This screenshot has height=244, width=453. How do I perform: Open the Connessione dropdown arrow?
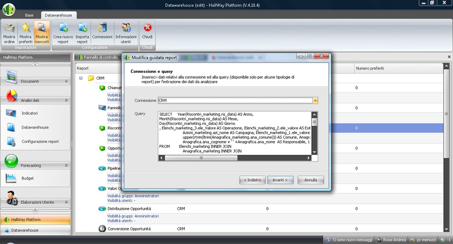(x=315, y=100)
